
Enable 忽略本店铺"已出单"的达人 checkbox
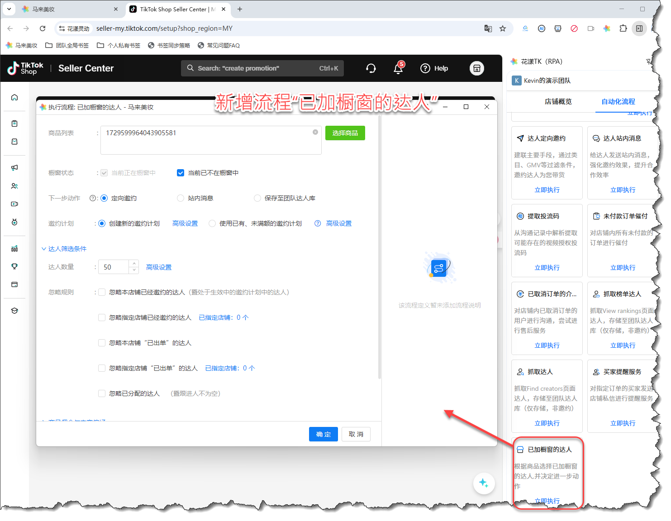(102, 343)
